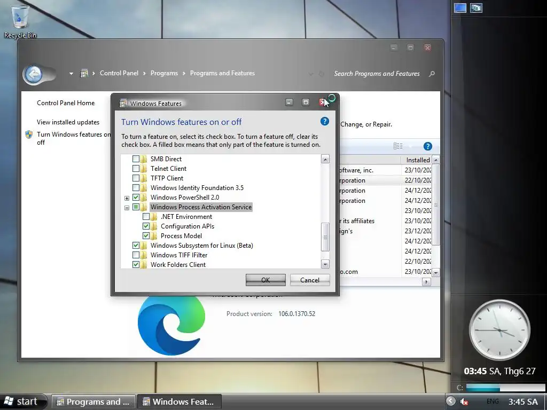Uncheck Windows PowerShell 2.0 checkbox

tap(136, 198)
